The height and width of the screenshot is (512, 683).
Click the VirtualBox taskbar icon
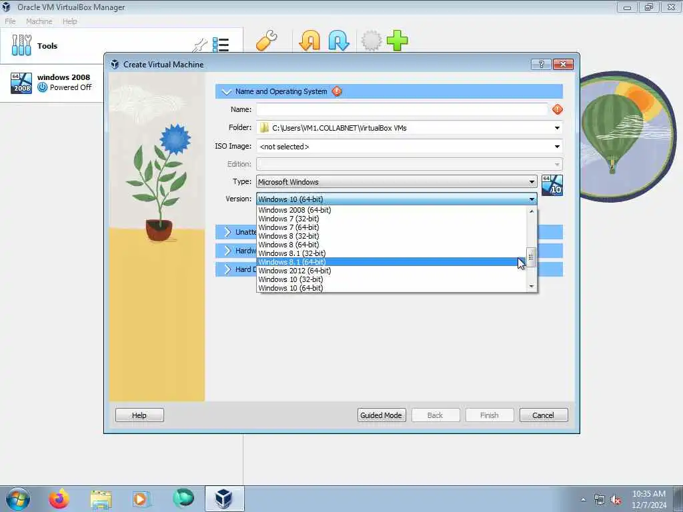[x=224, y=499]
